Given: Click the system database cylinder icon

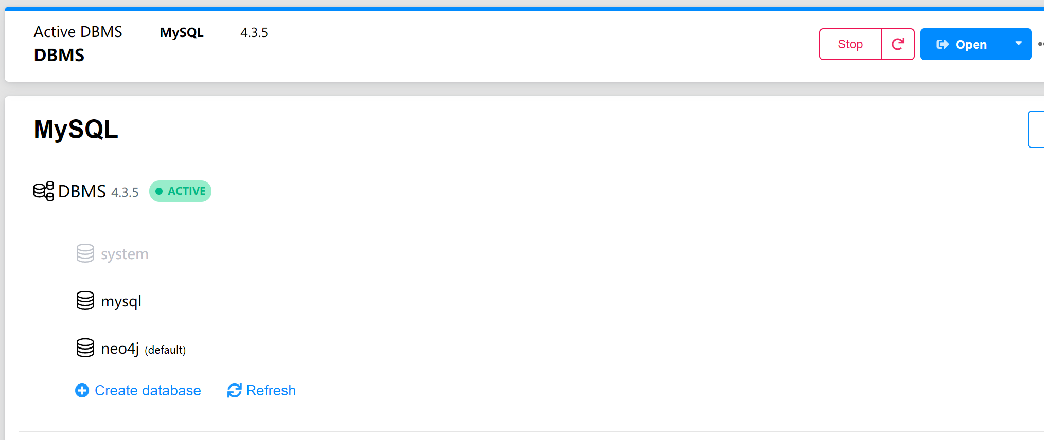Looking at the screenshot, I should coord(85,253).
